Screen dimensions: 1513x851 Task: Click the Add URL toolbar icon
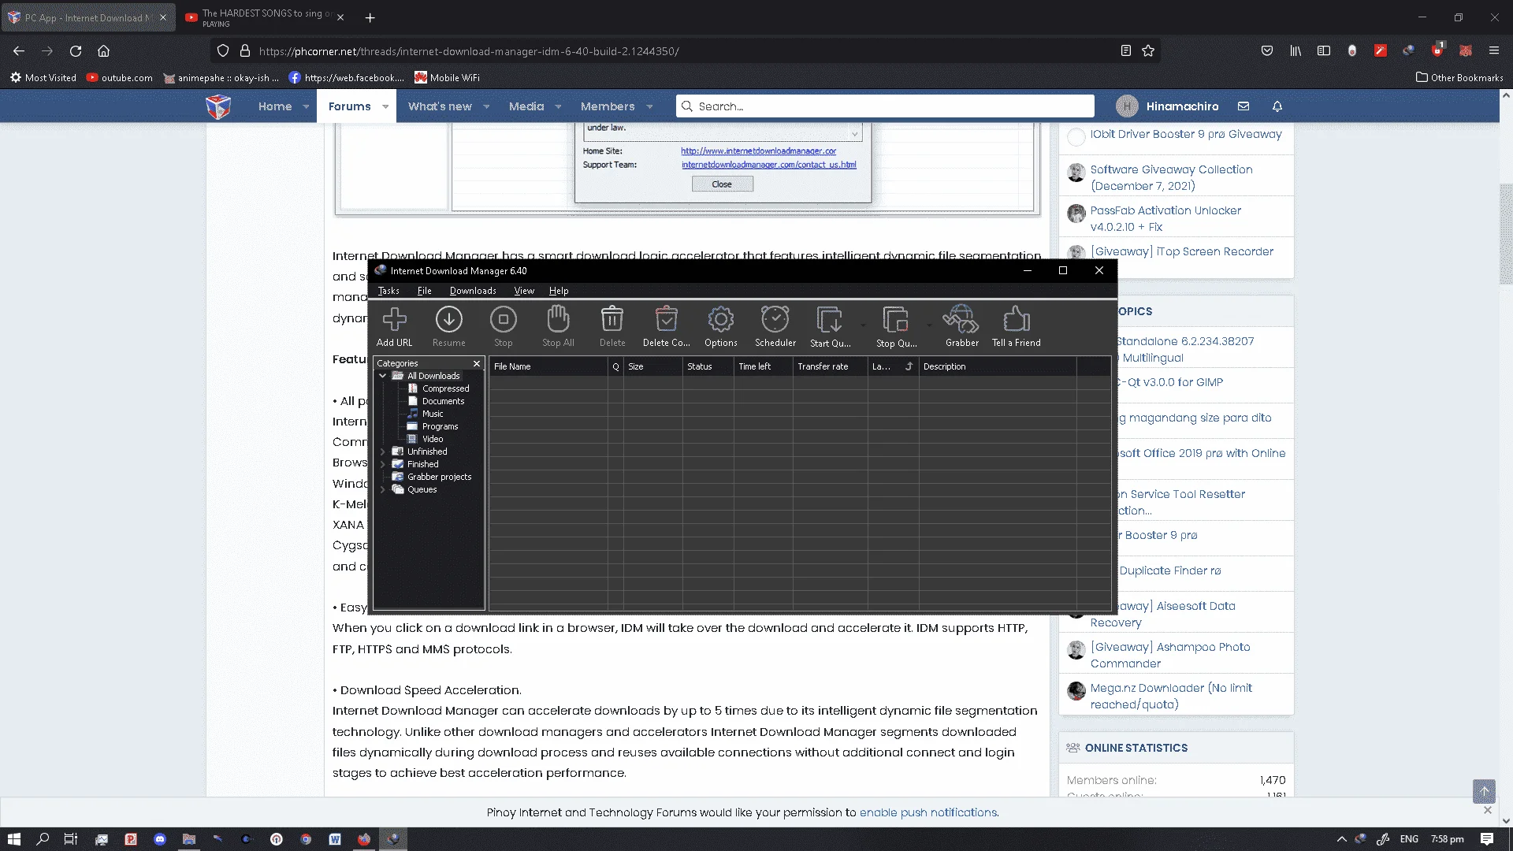pyautogui.click(x=394, y=326)
